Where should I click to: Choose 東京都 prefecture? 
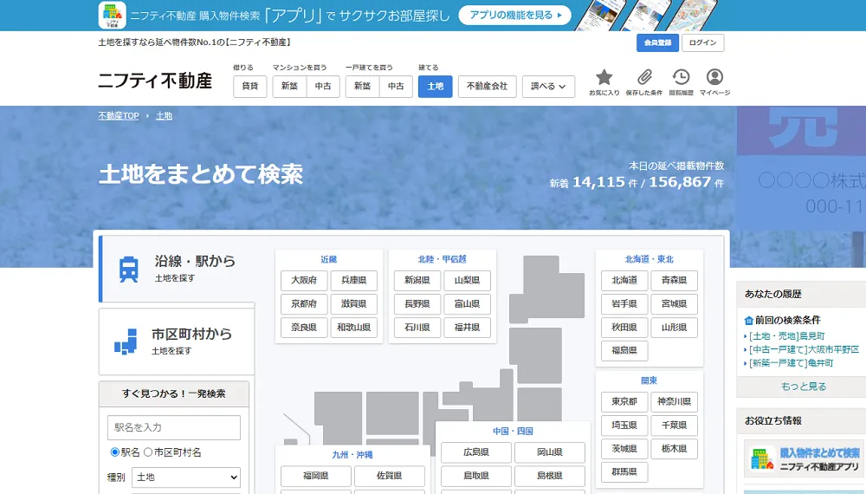point(624,402)
